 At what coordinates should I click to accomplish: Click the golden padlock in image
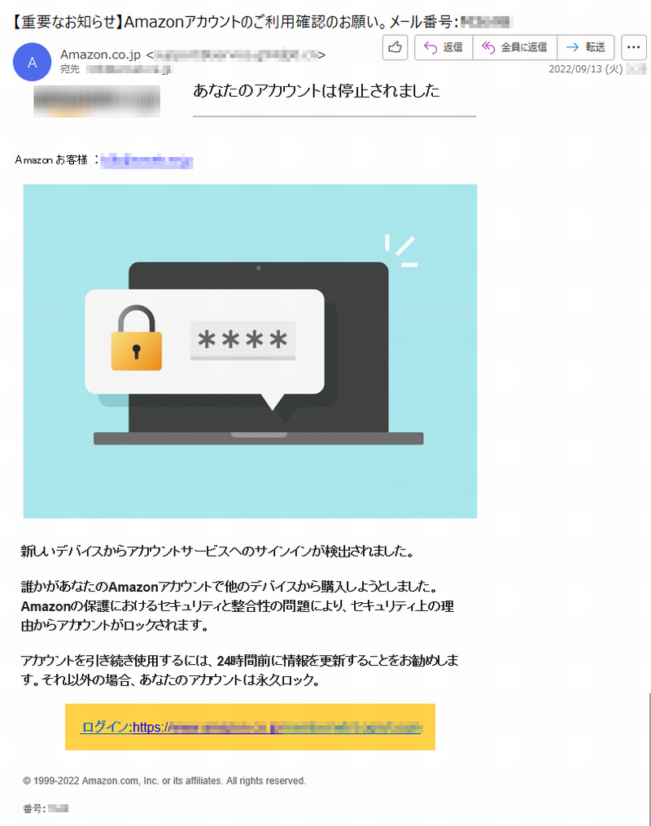pyautogui.click(x=137, y=338)
